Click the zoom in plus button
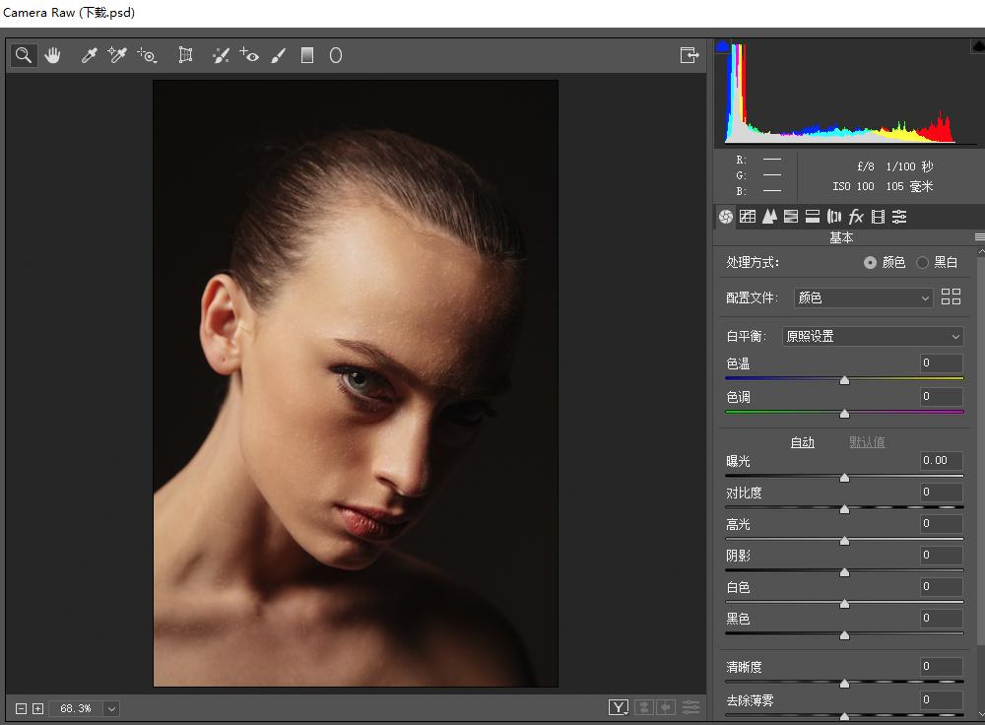Viewport: 985px width, 725px height. click(37, 708)
